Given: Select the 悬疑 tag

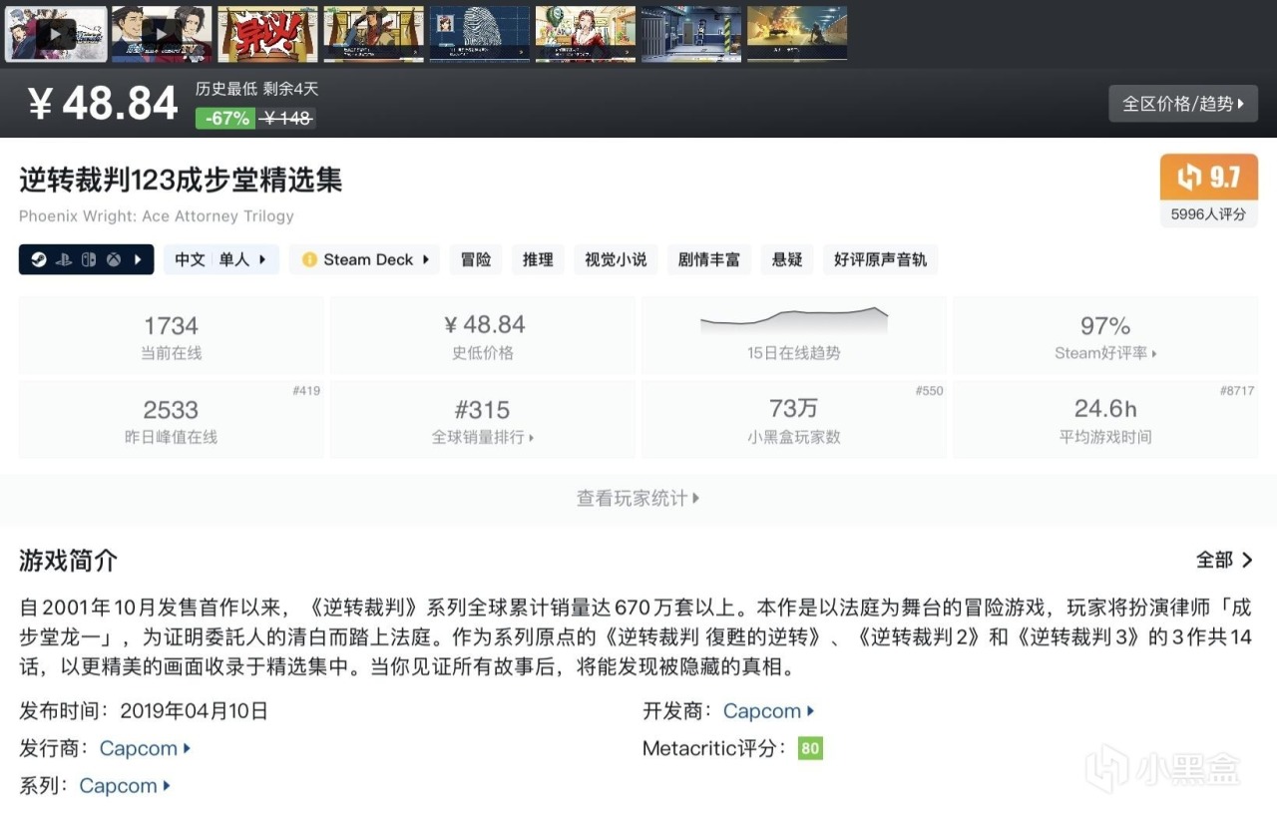Looking at the screenshot, I should pyautogui.click(x=787, y=260).
